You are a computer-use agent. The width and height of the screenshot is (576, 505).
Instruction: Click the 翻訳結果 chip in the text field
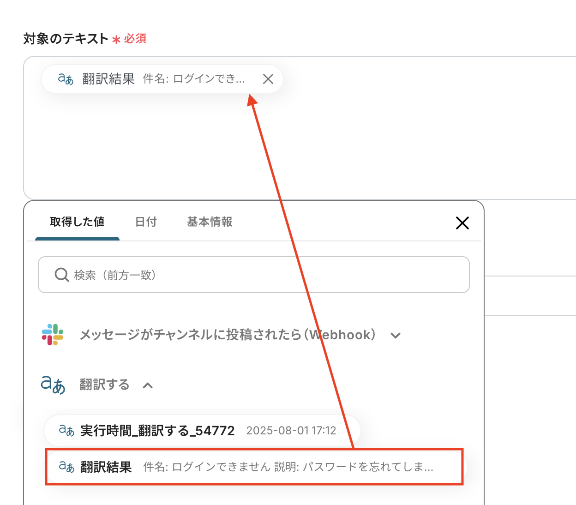(162, 79)
